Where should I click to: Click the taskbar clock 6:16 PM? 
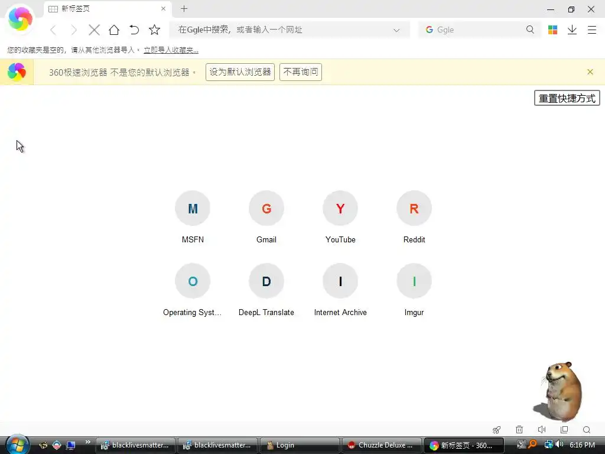point(582,445)
